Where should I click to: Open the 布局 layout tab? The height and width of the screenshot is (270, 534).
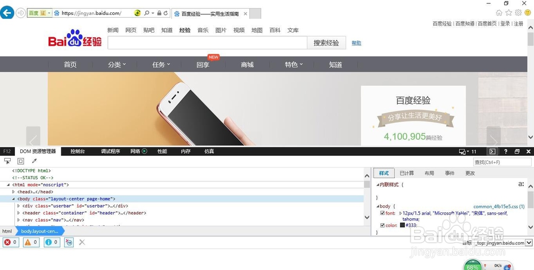pos(429,173)
